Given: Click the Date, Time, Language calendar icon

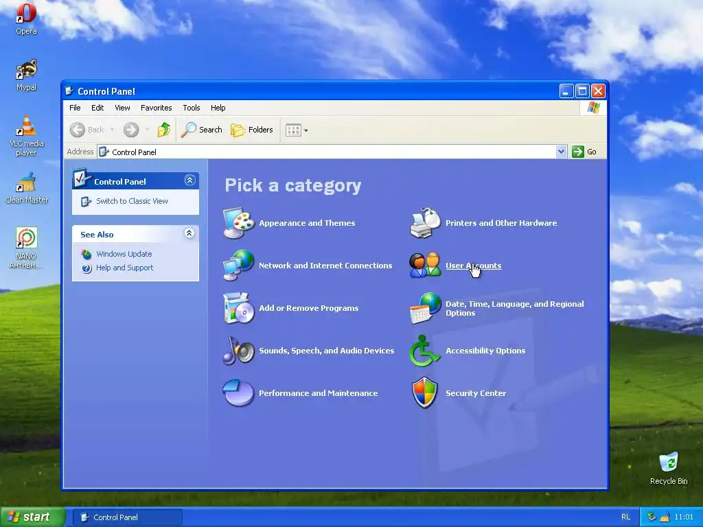Looking at the screenshot, I should (x=426, y=308).
